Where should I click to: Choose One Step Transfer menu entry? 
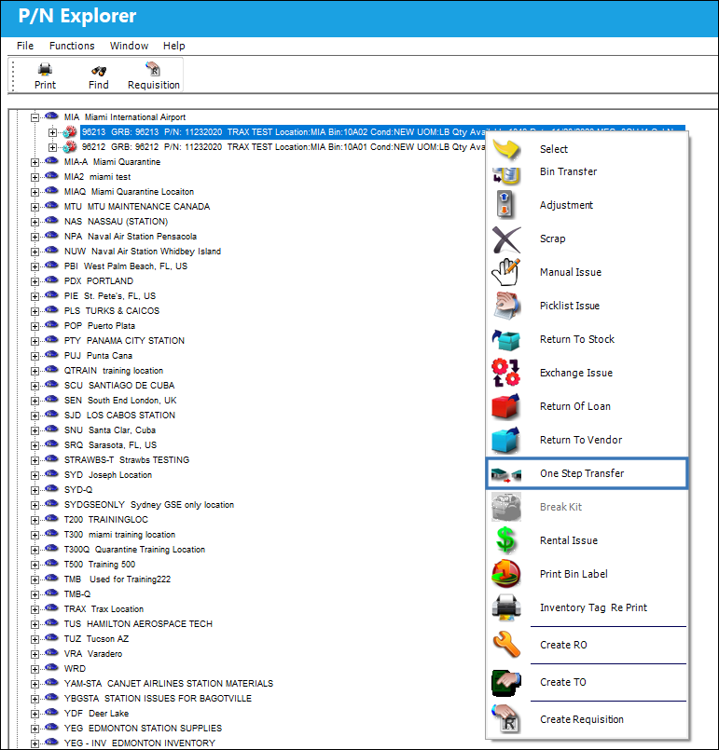587,473
